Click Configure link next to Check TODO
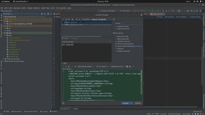 138,46
